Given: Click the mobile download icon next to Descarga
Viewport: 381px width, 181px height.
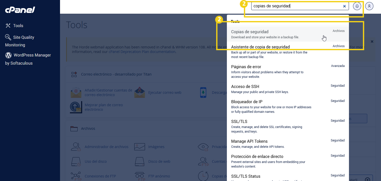Looking at the screenshot, I should [x=203, y=93].
